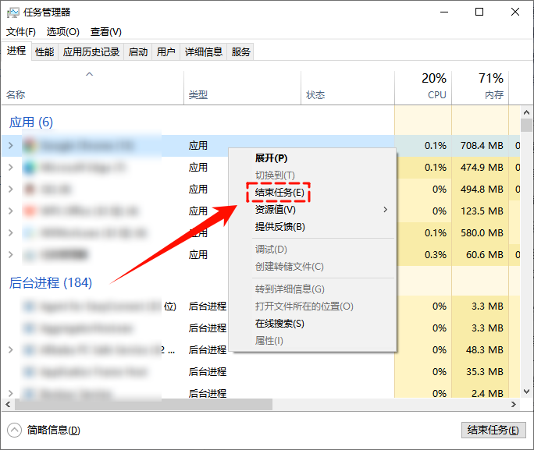Click the 应用 (6) group heading
Viewport: 534px width, 450px height.
point(31,122)
